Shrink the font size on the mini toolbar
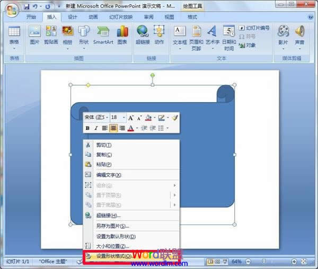 (139, 118)
